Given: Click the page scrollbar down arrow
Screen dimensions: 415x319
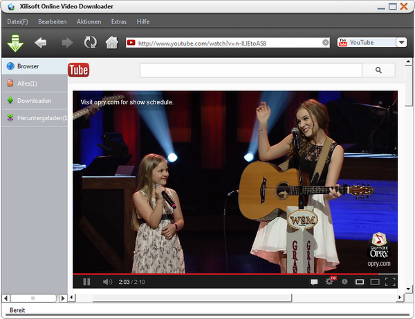Looking at the screenshot, I should point(408,289).
